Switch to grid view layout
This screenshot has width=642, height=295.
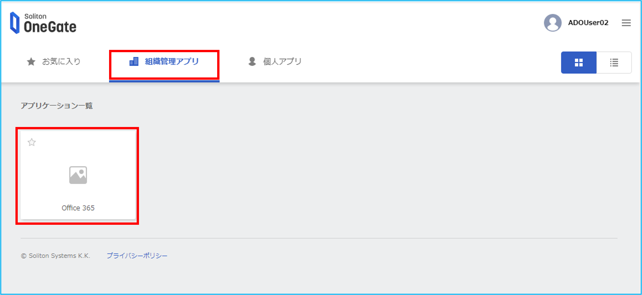click(x=579, y=62)
